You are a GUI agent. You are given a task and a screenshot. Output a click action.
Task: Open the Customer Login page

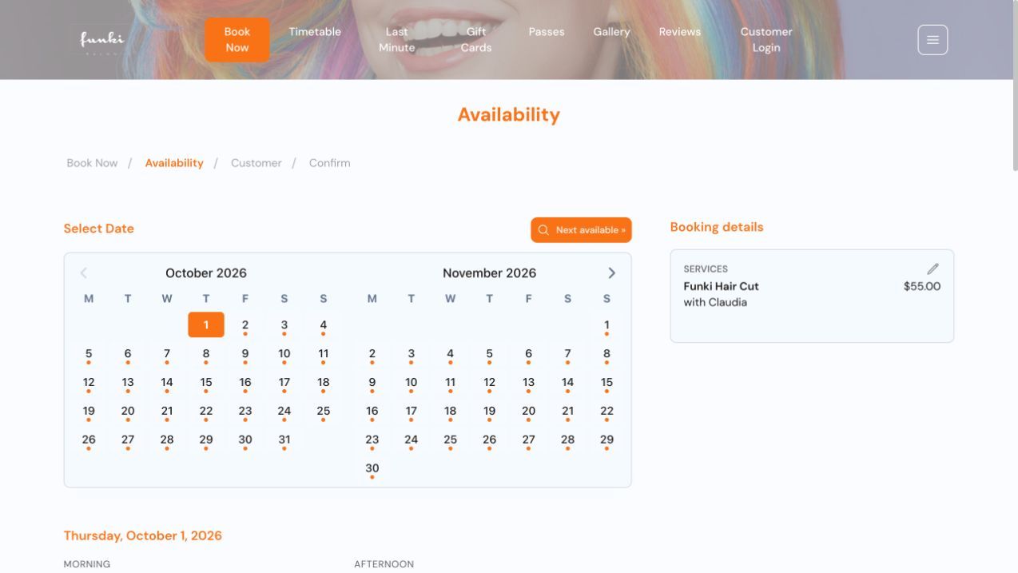[x=766, y=40]
